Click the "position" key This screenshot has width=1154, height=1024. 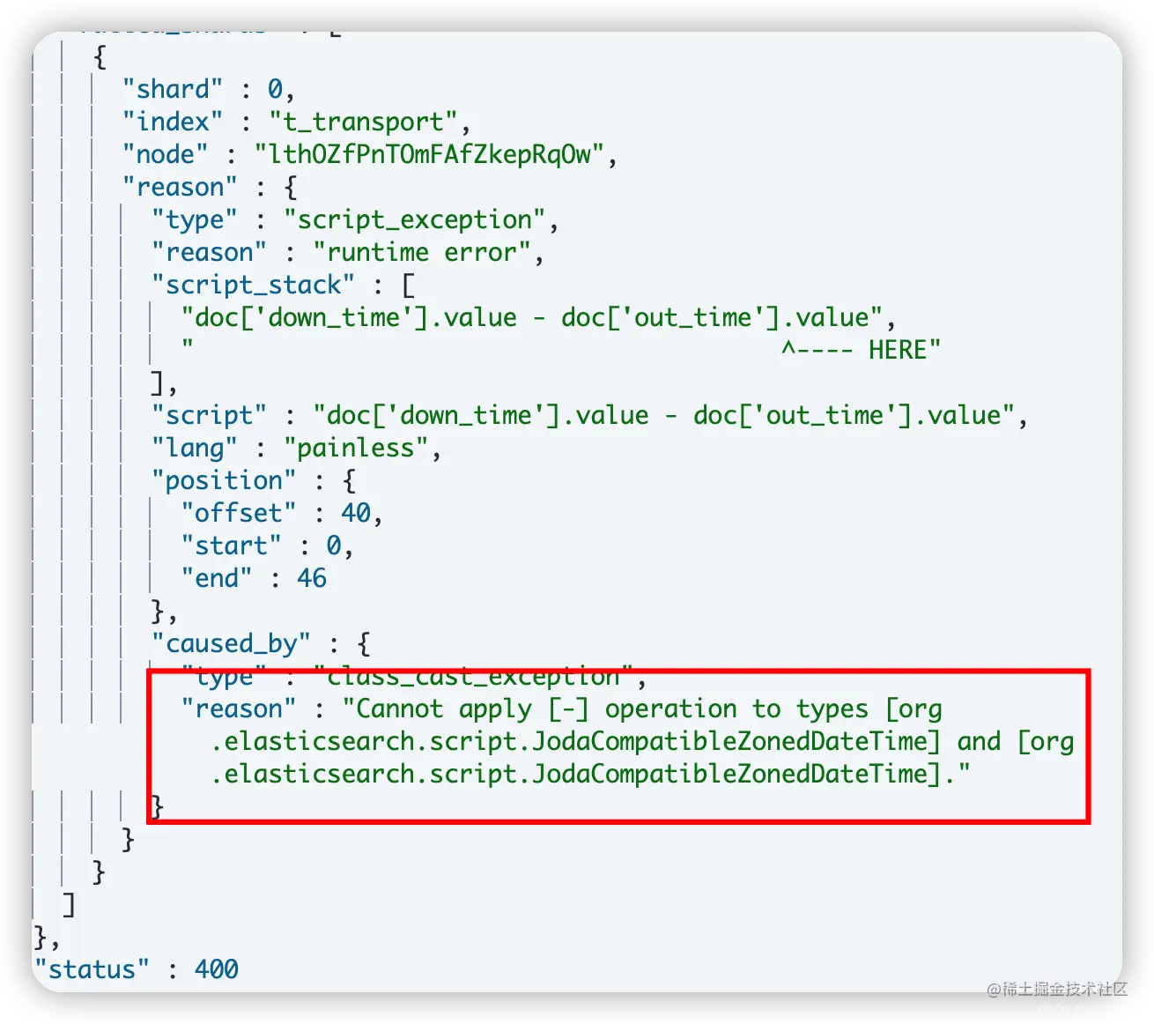(x=224, y=480)
